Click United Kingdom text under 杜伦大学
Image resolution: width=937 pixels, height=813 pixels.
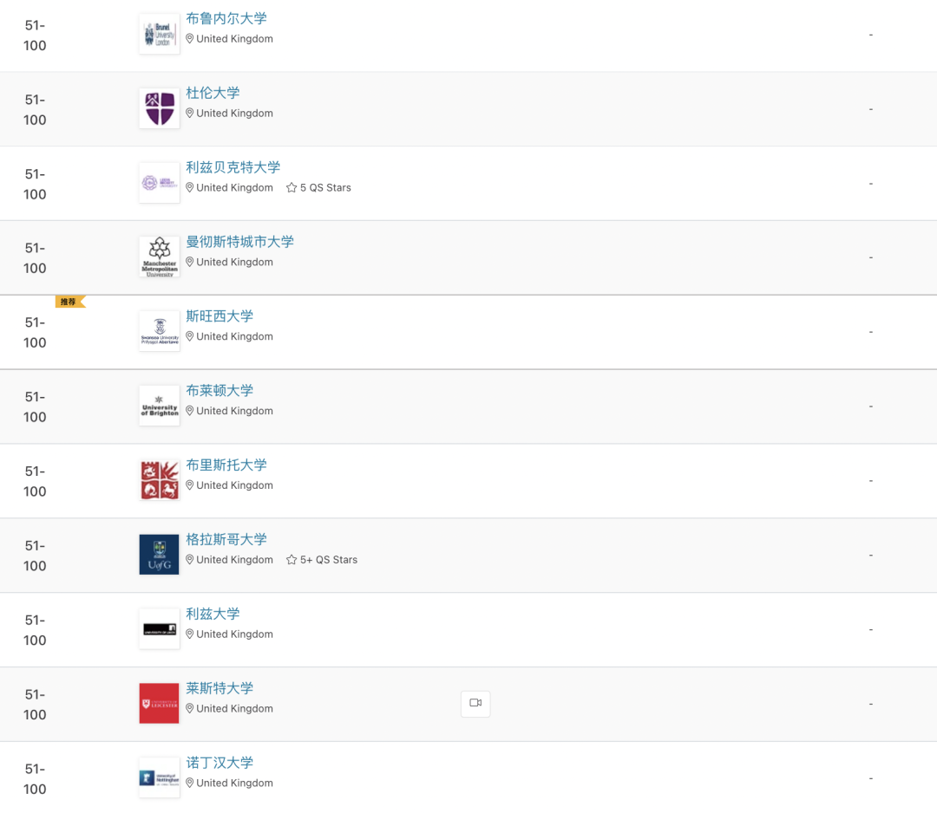[235, 114]
